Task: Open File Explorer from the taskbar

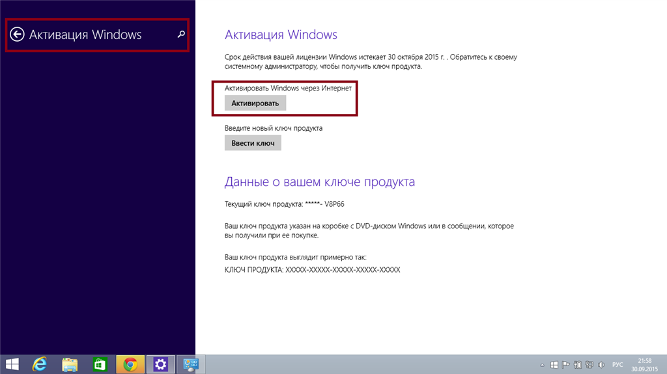Action: tap(70, 364)
